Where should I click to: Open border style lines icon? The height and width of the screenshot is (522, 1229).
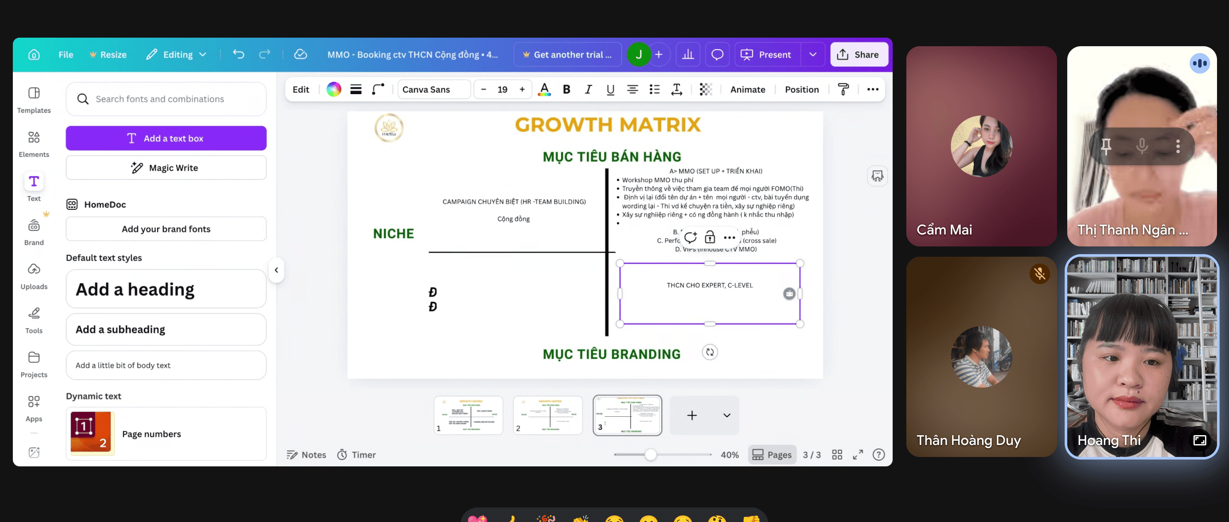[356, 89]
